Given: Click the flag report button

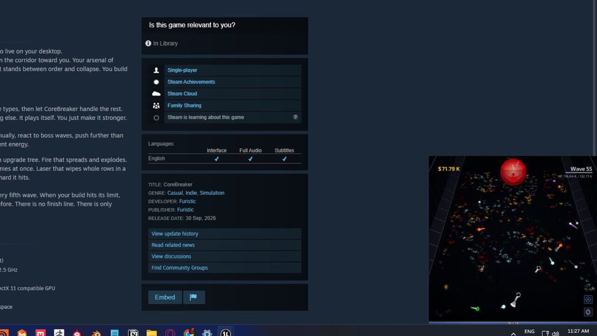Looking at the screenshot, I should 194,297.
